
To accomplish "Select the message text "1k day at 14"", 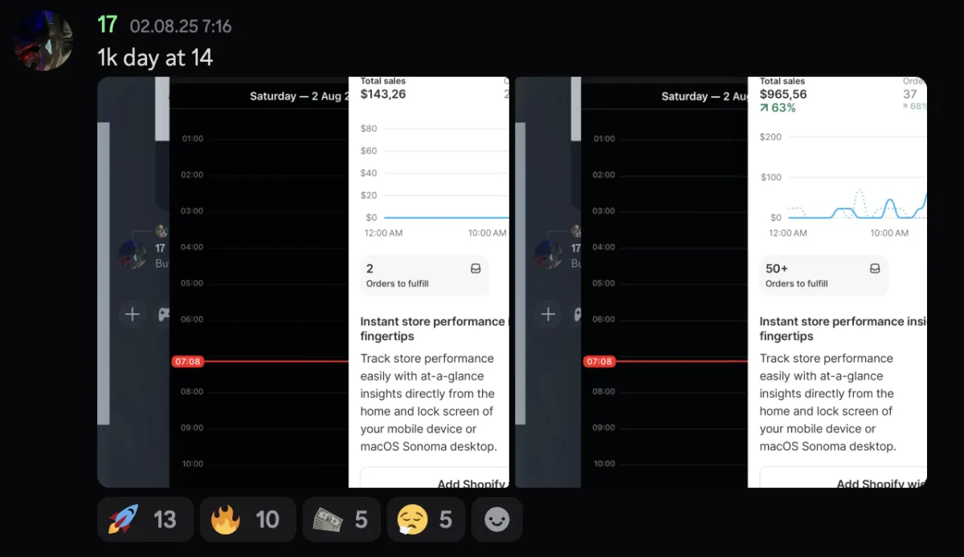I will [x=155, y=57].
